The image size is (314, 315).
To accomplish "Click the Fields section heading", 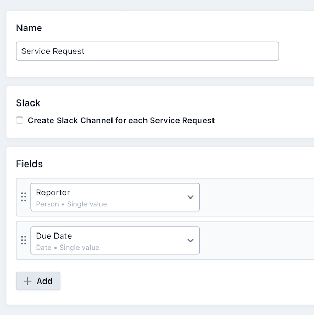I will 29,164.
